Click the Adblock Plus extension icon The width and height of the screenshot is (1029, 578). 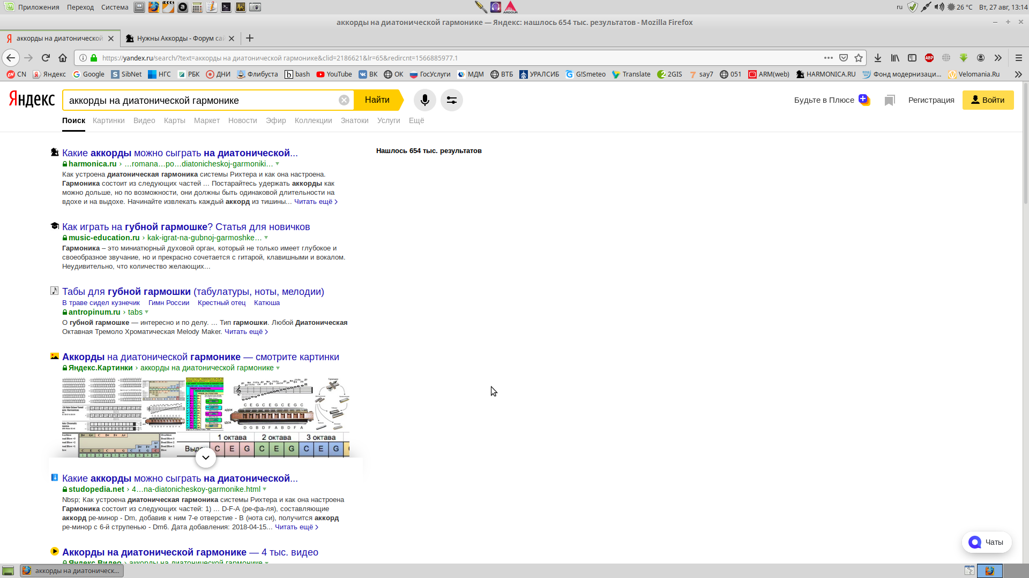pyautogui.click(x=929, y=58)
